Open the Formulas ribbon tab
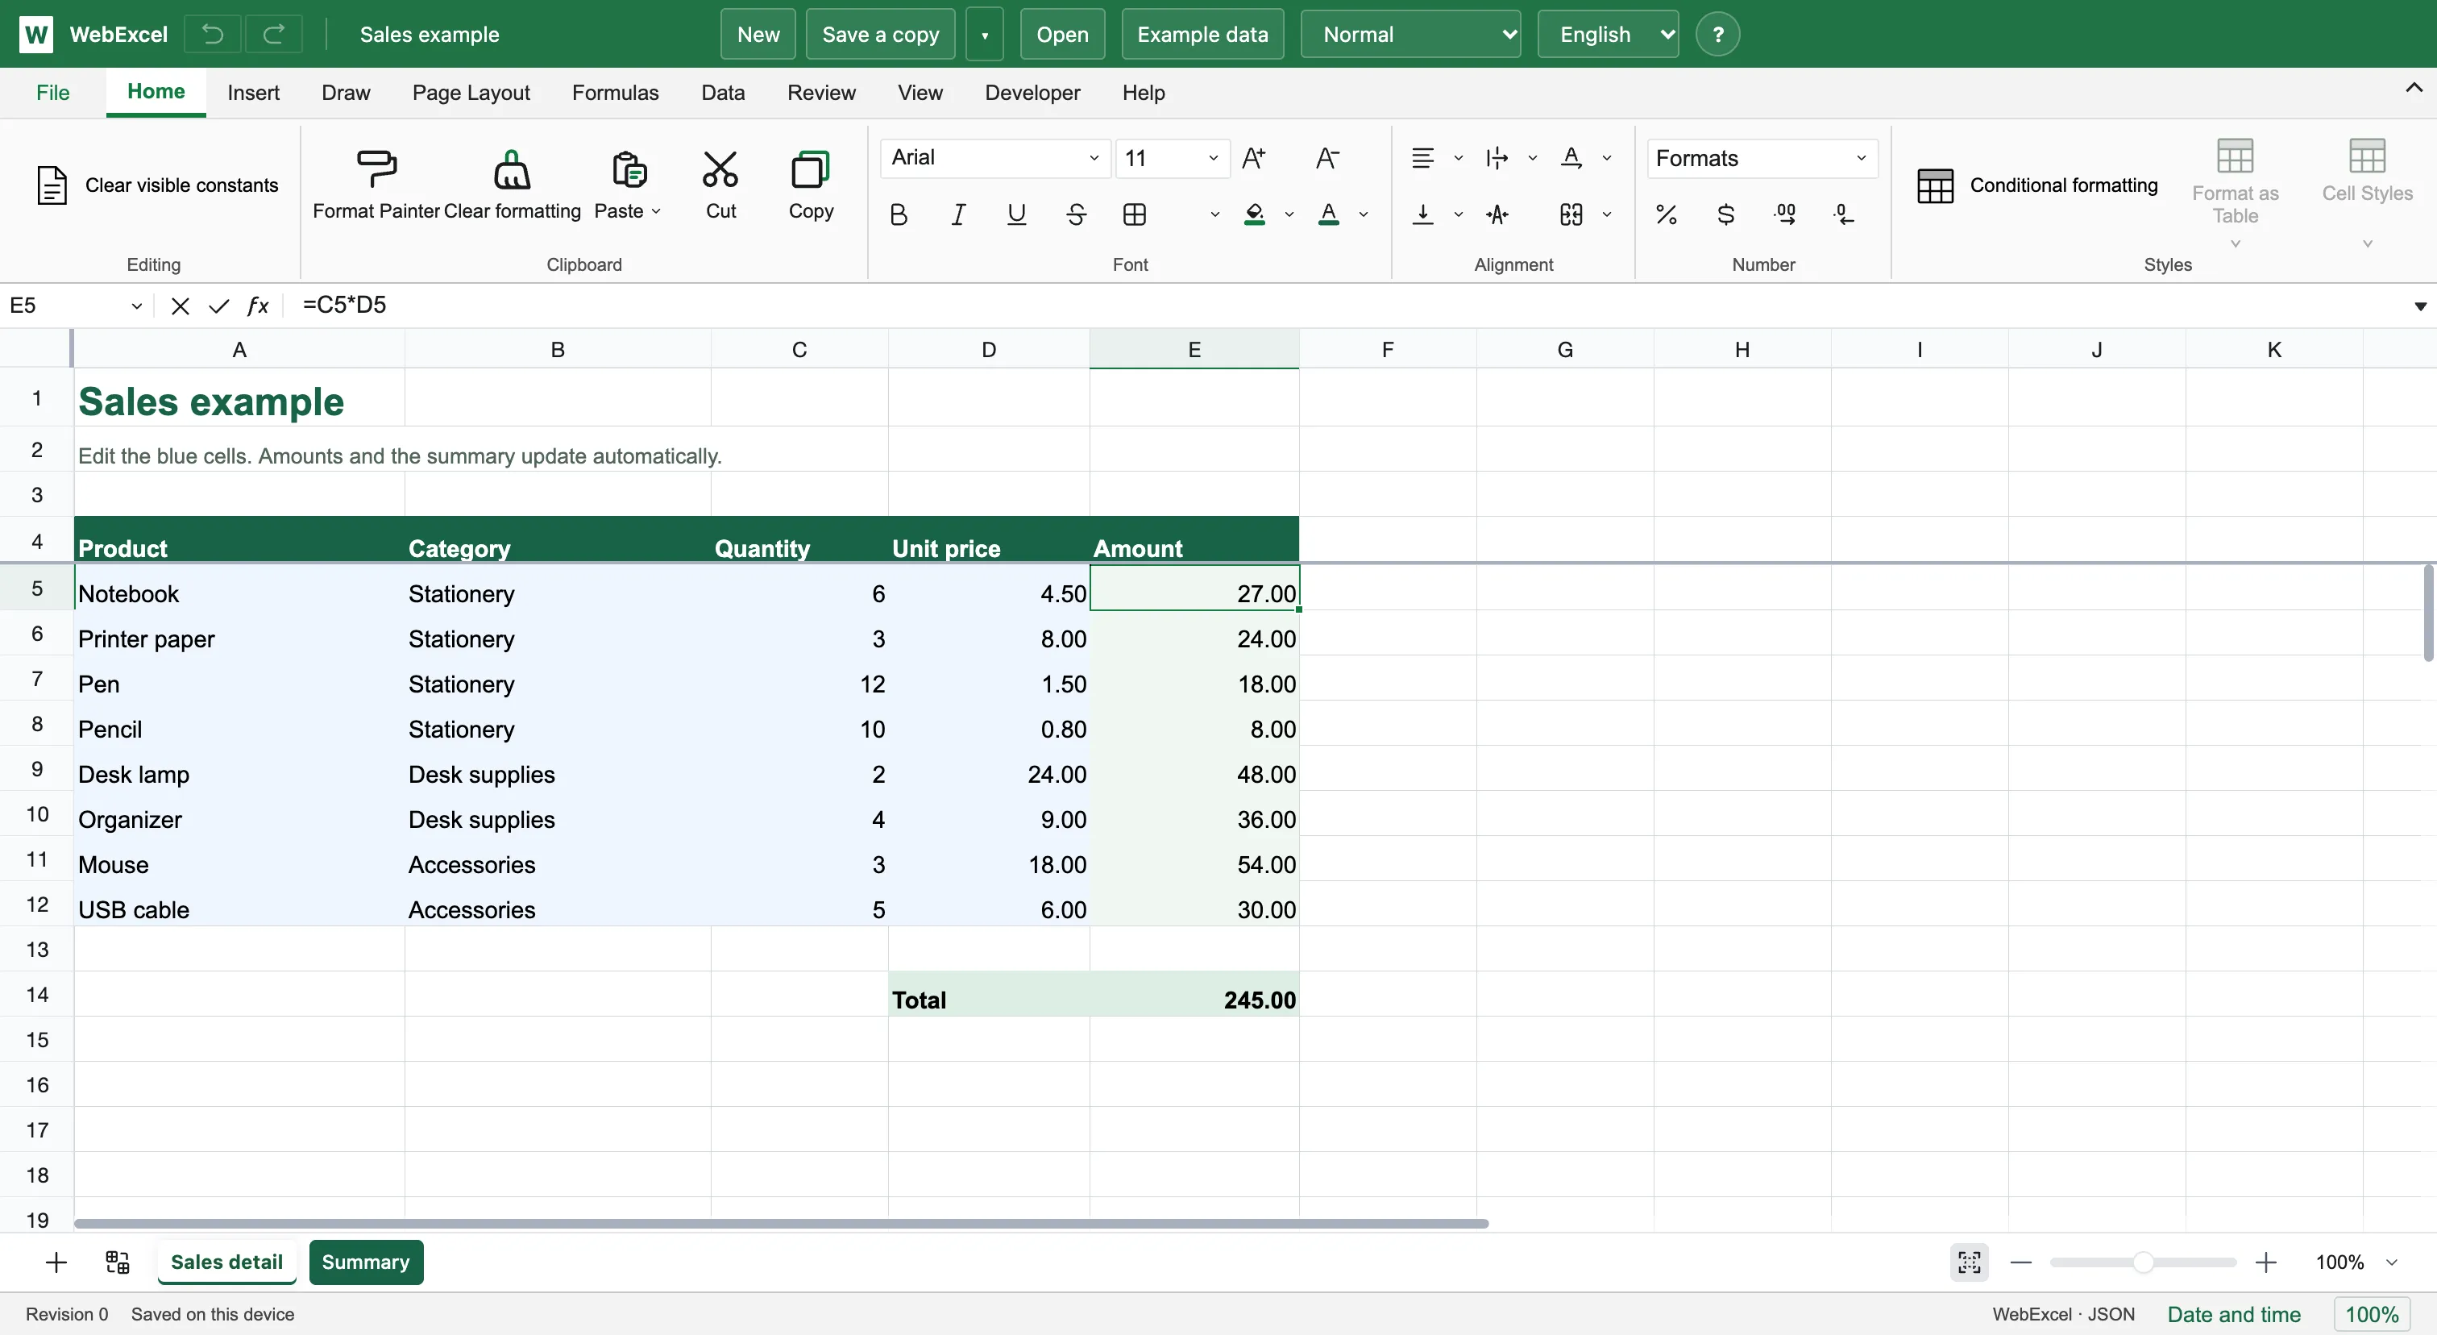 coord(615,93)
